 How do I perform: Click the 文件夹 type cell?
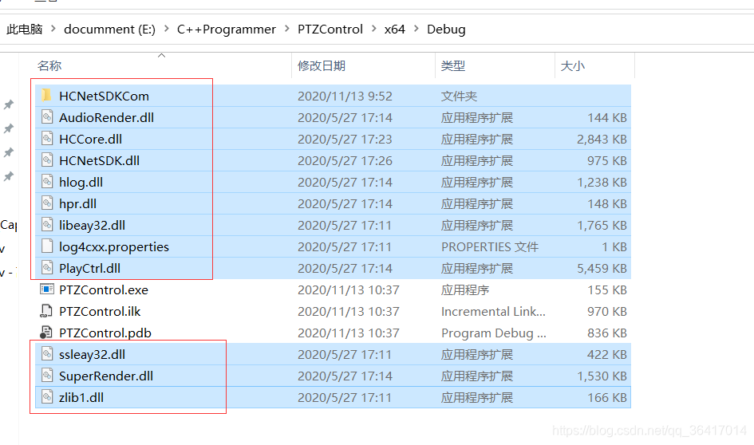coord(459,96)
